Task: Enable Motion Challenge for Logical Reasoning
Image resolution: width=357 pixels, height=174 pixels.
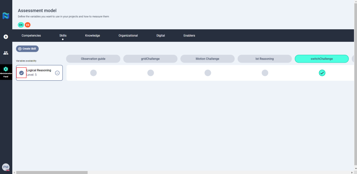Action: (x=208, y=73)
